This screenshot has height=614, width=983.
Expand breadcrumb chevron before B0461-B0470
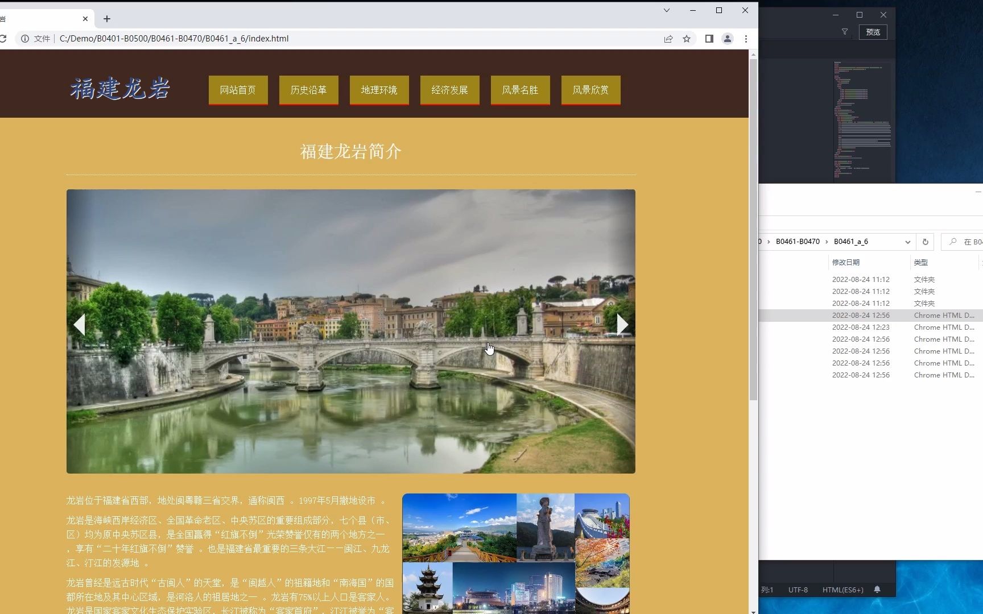(769, 242)
